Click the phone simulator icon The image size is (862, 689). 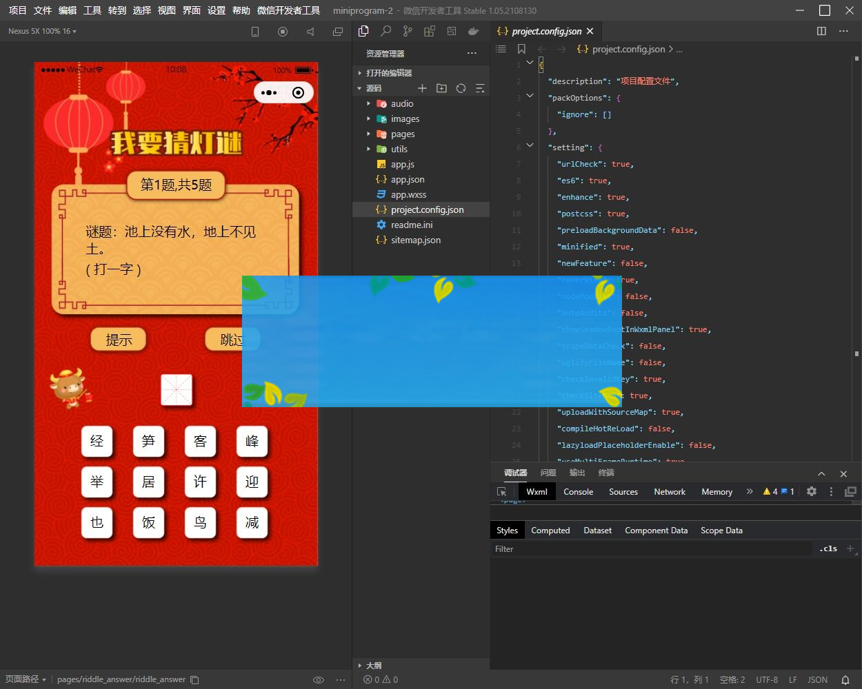point(255,31)
